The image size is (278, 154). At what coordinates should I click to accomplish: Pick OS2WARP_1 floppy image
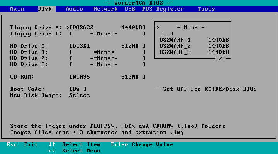pos(194,40)
